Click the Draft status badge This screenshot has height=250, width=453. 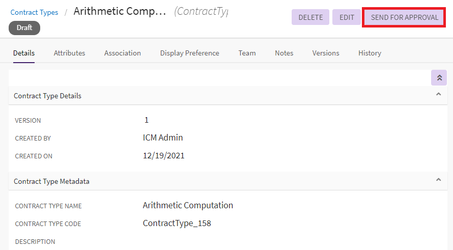click(x=24, y=28)
